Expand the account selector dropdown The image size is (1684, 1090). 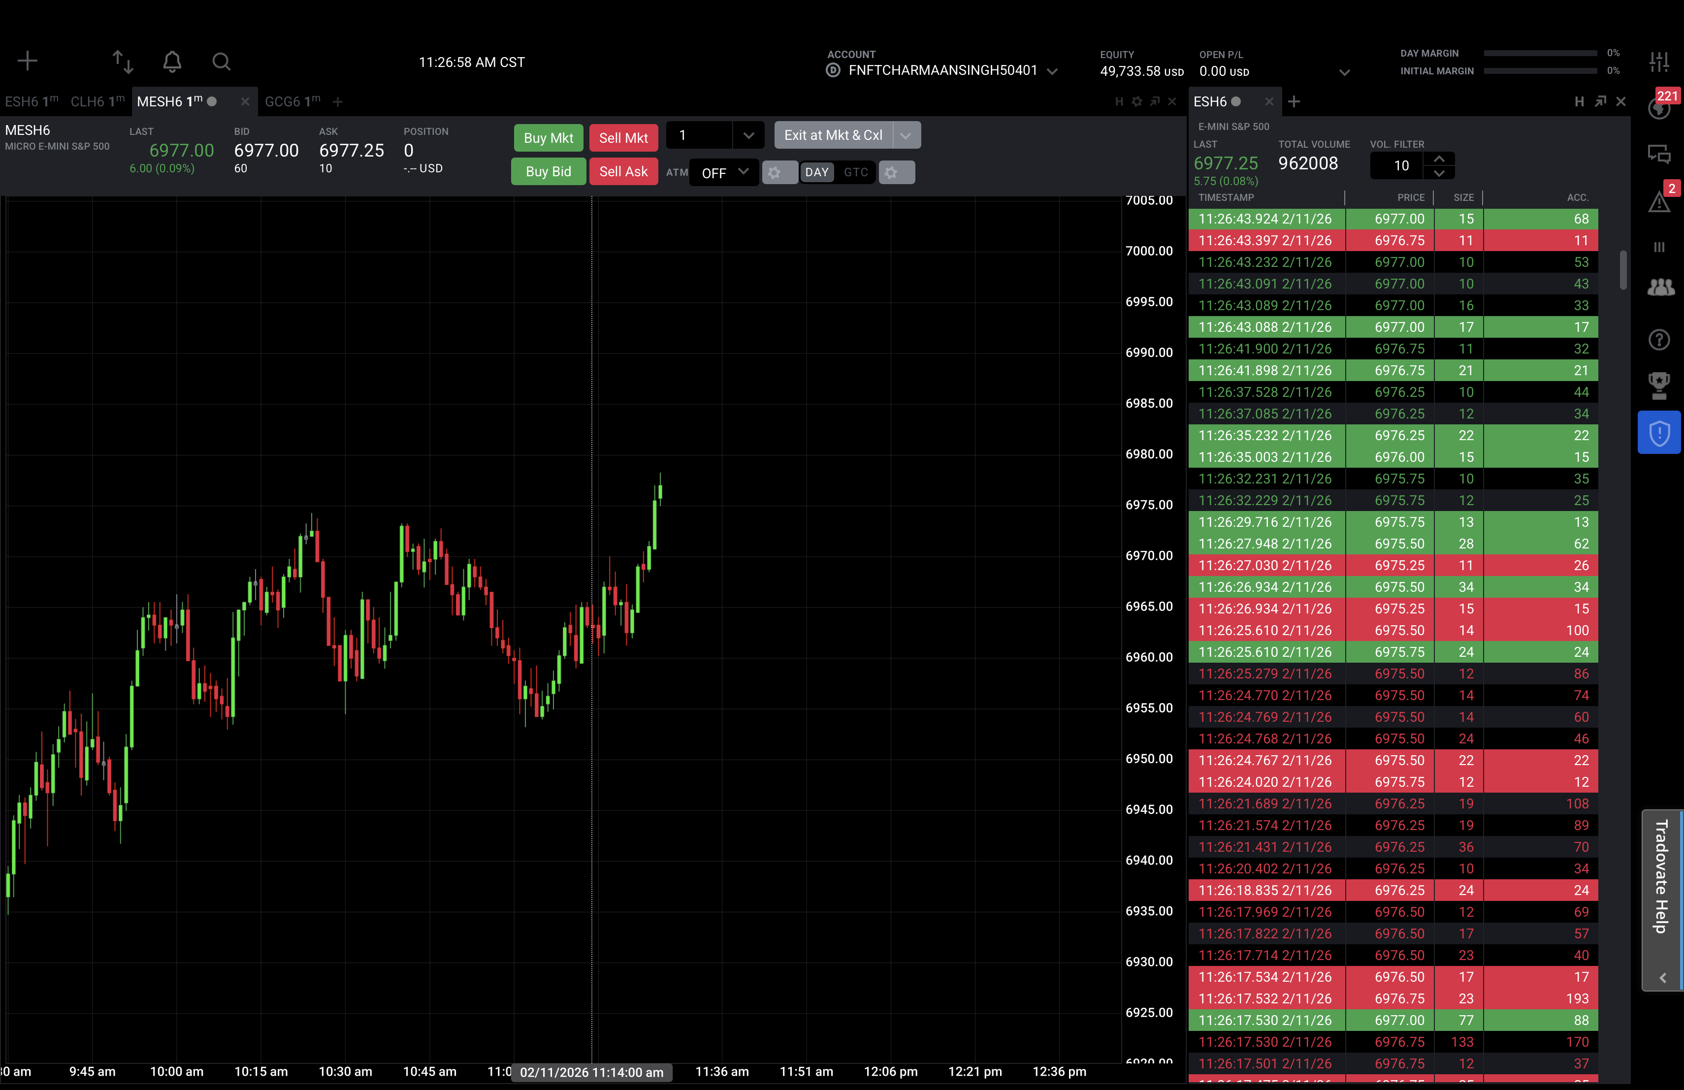(x=1052, y=71)
